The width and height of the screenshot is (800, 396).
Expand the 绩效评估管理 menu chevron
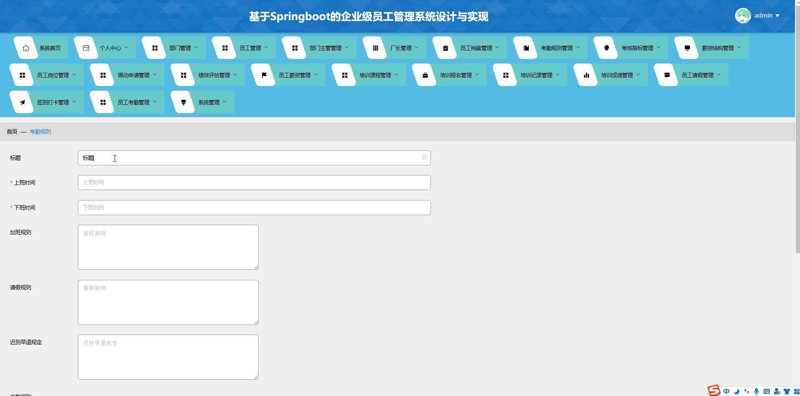[235, 75]
